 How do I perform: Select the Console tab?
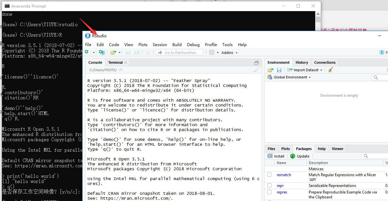click(x=95, y=62)
